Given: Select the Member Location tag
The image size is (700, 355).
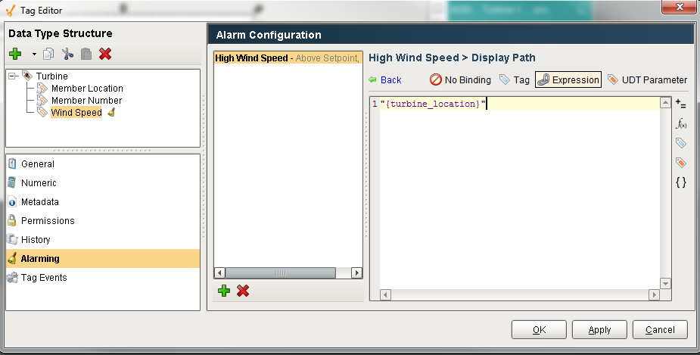Looking at the screenshot, I should [x=87, y=89].
